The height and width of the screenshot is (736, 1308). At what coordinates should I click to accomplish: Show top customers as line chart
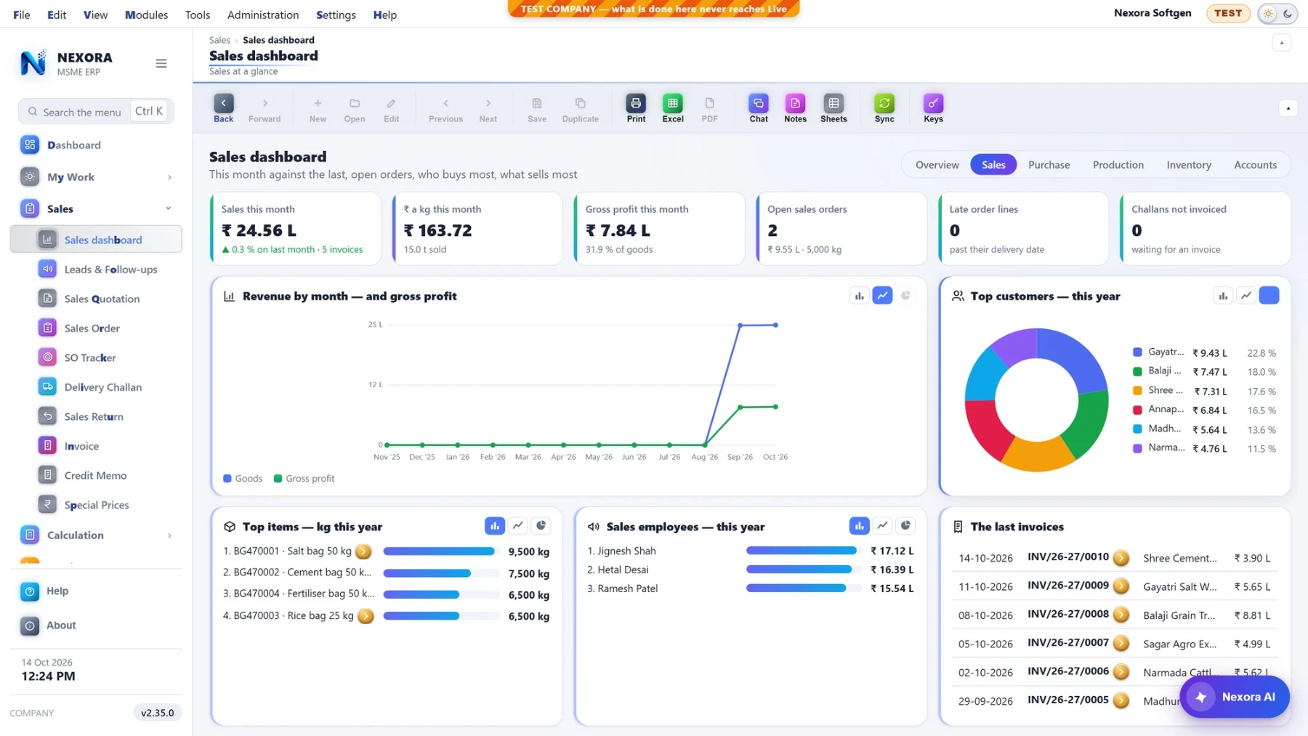1246,296
